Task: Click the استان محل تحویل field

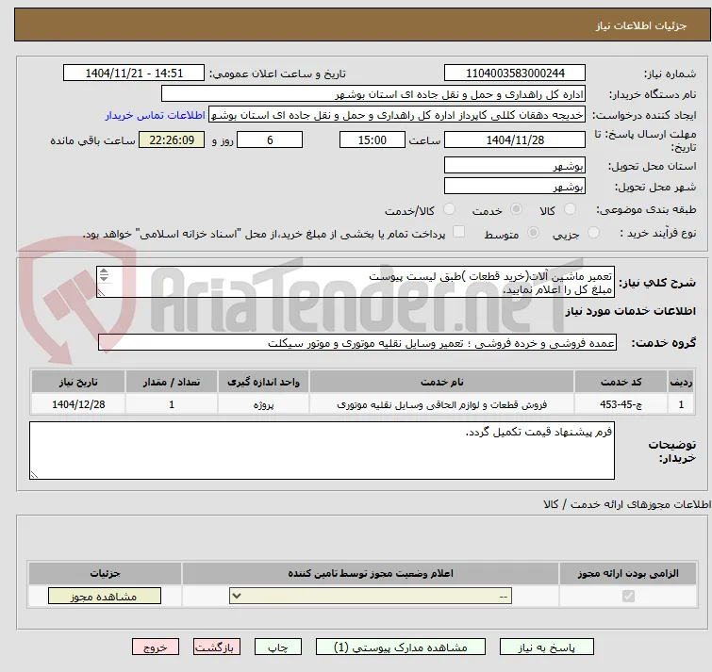Action: [515, 166]
